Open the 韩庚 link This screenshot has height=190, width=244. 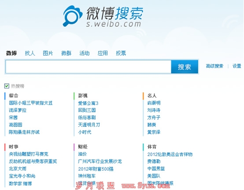[x=152, y=125]
